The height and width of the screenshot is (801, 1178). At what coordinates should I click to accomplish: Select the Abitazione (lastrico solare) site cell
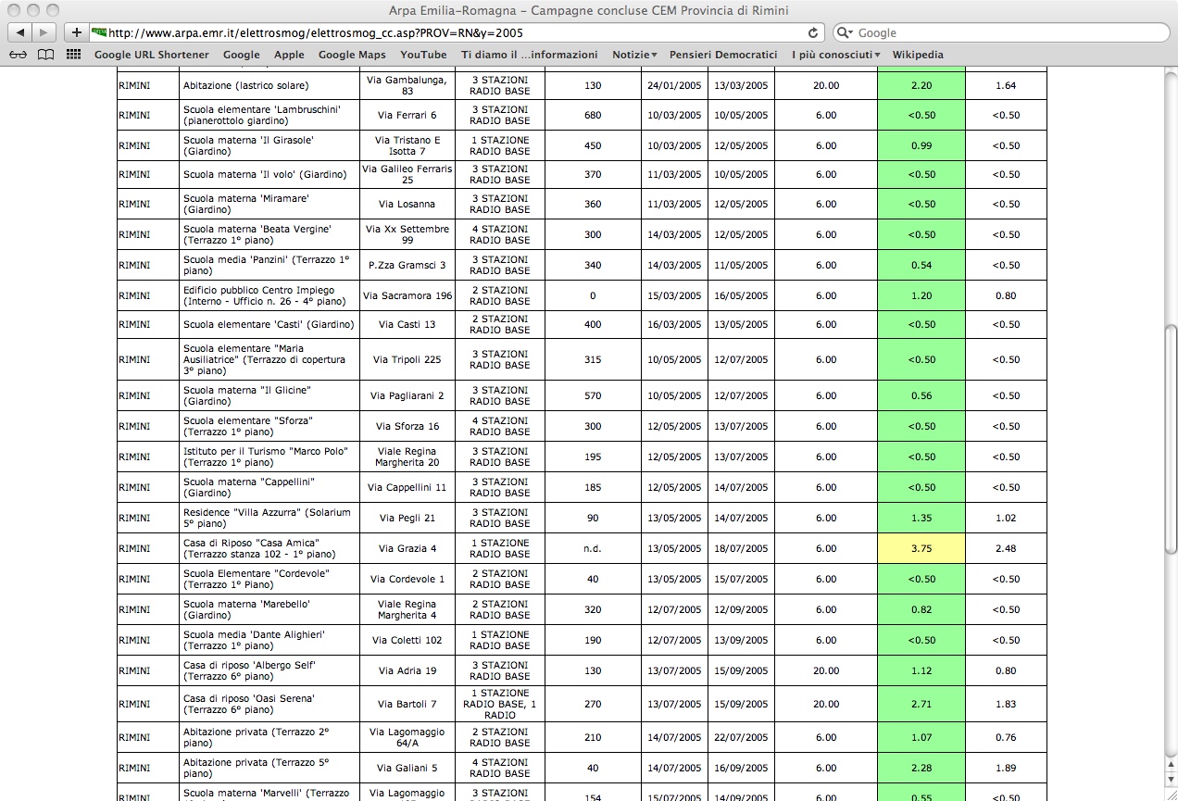(269, 85)
